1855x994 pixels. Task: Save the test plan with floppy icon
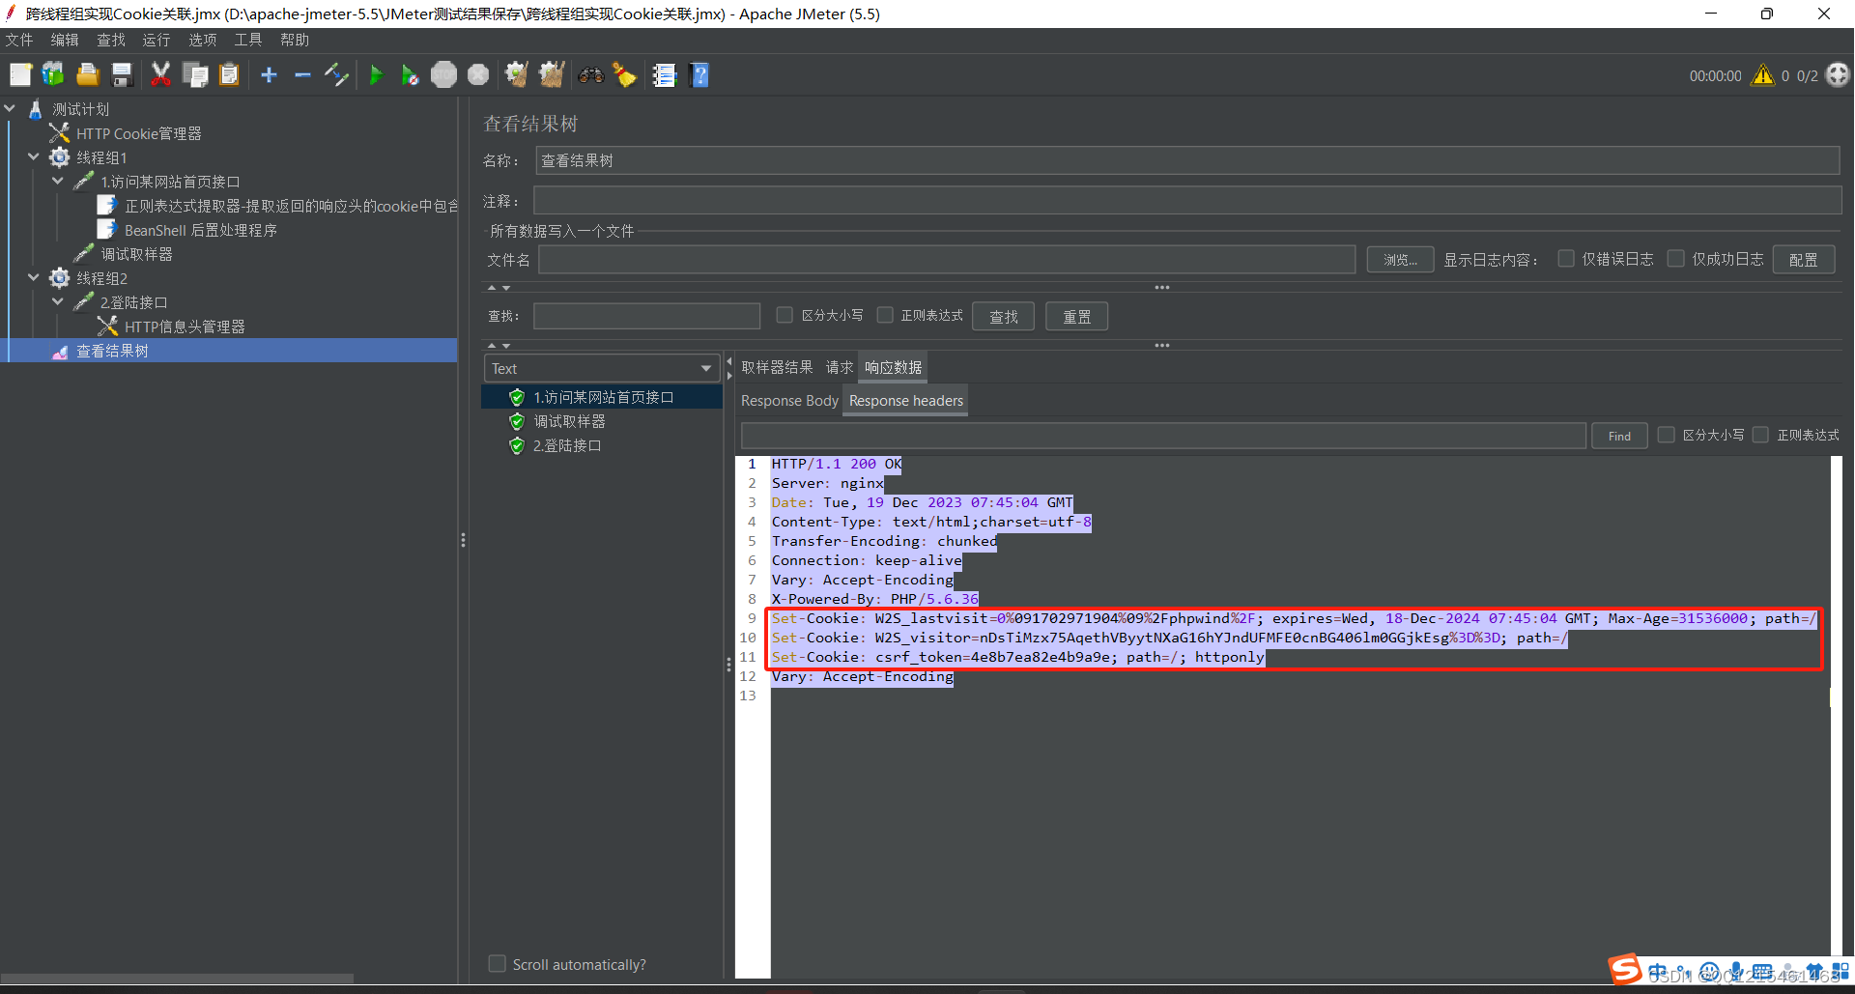coord(122,75)
